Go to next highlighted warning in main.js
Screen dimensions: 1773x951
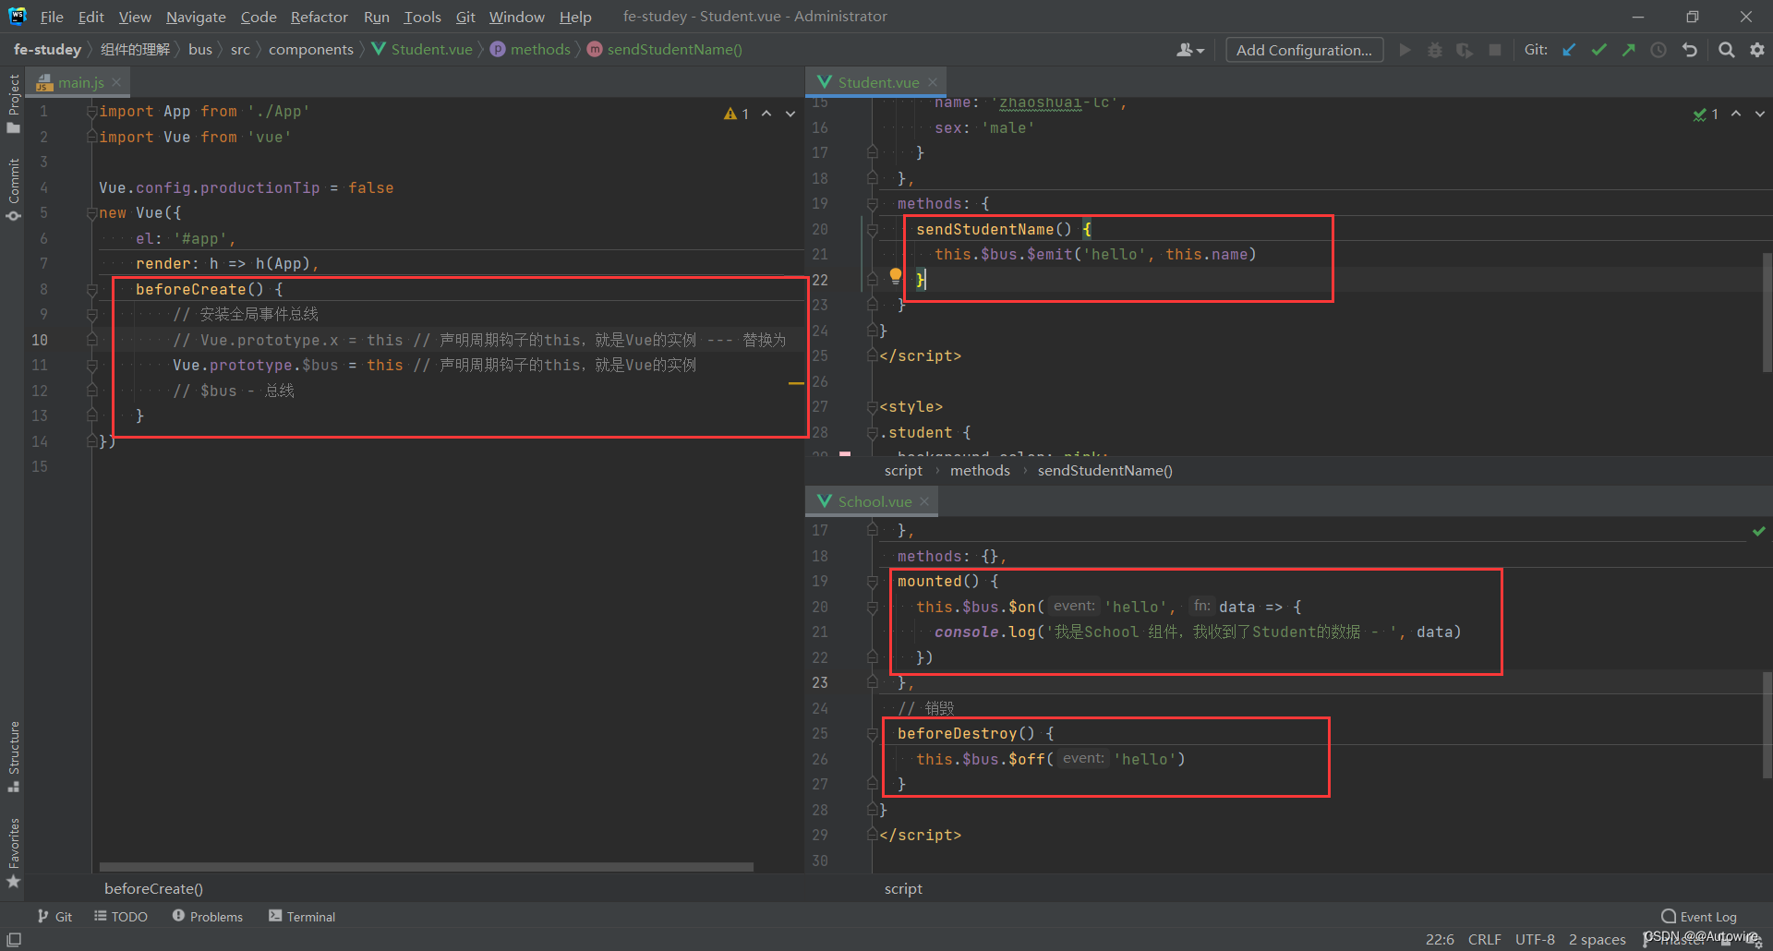click(790, 114)
